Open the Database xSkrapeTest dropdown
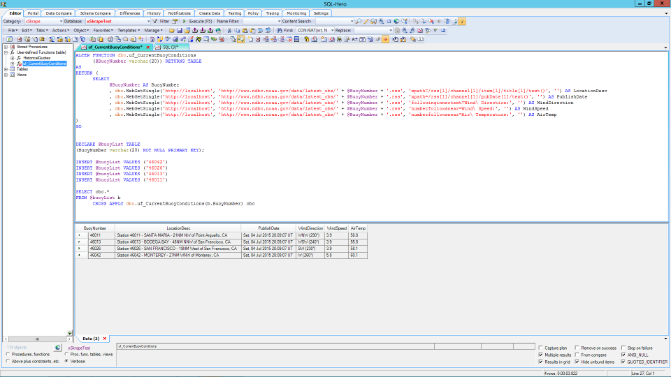Screen dimensions: 671x377 148,22
